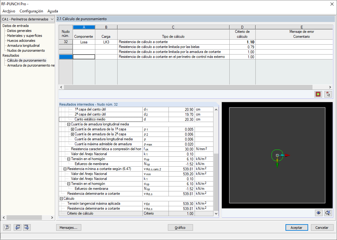
Task: Click the 0.79 criterion value cell
Action: (242, 47)
